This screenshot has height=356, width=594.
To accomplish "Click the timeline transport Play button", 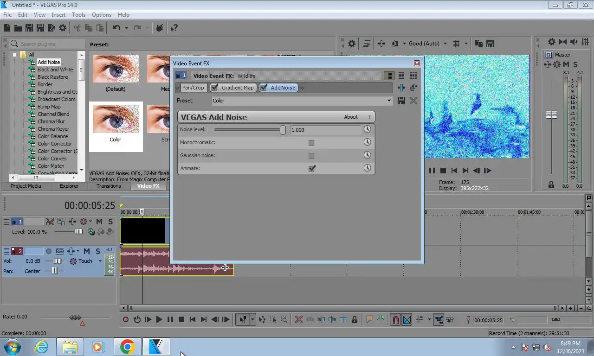I will point(159,319).
